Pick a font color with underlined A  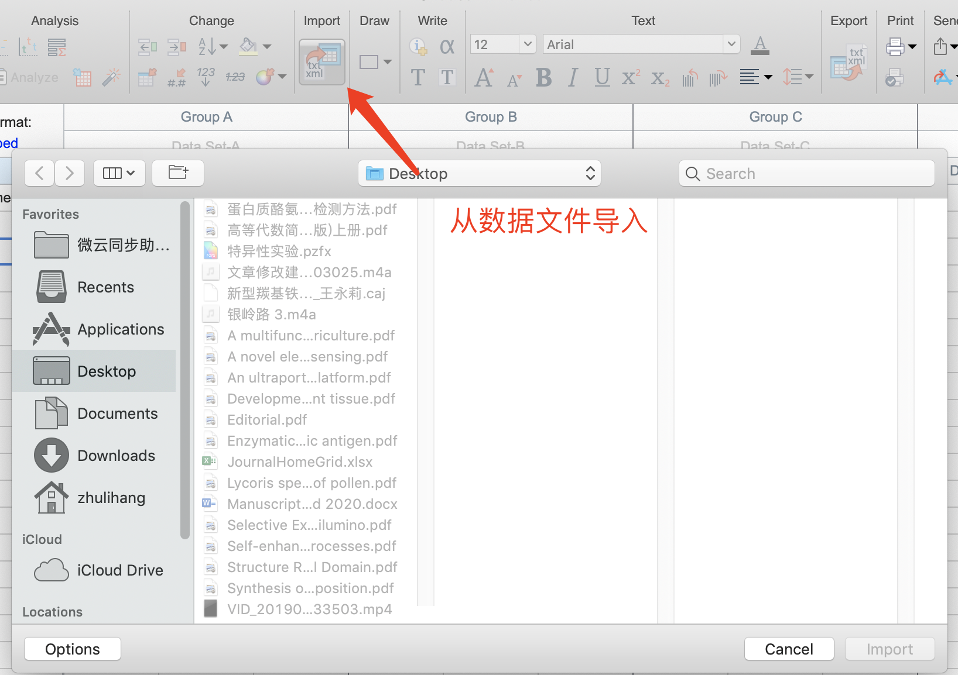[759, 45]
